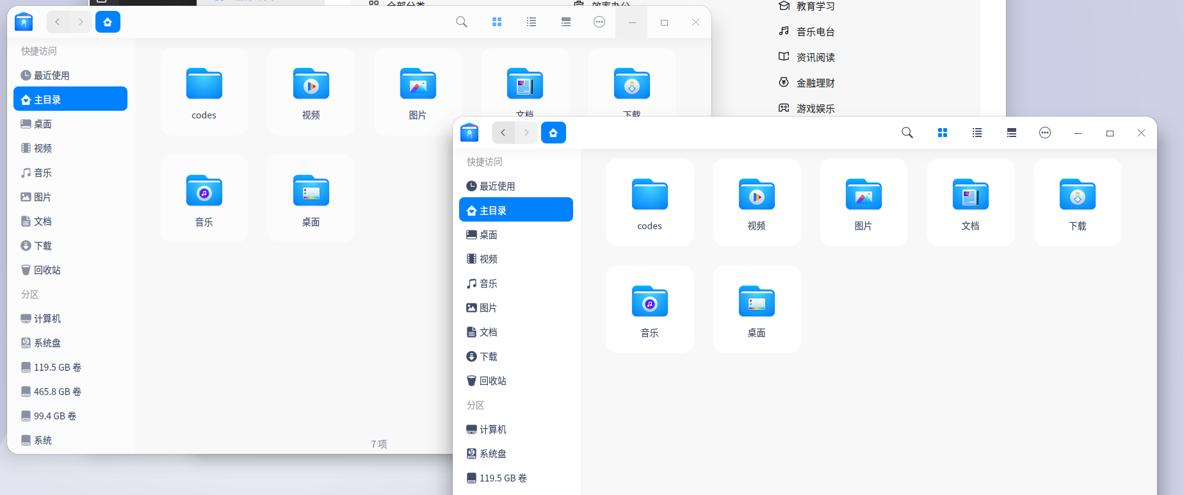The height and width of the screenshot is (495, 1184).
Task: Click home button in front window toolbar
Action: tap(553, 133)
